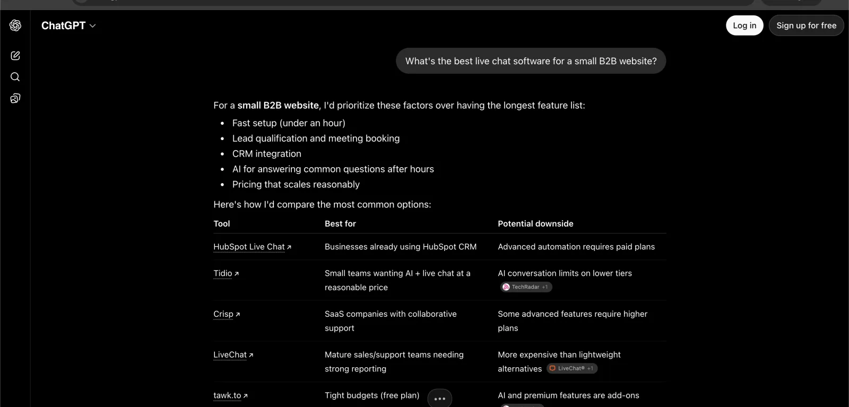Click 'AI for answering common questions' bullet
The image size is (849, 407).
tap(333, 169)
